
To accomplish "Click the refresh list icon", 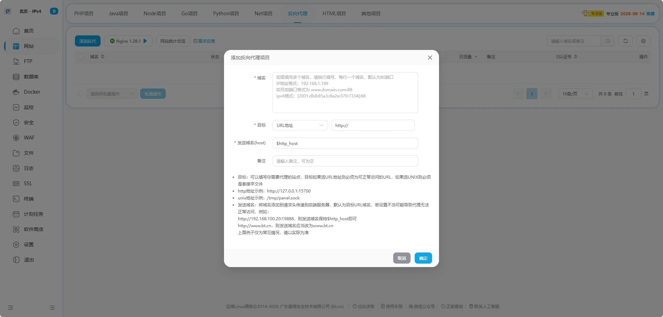I will pyautogui.click(x=625, y=41).
